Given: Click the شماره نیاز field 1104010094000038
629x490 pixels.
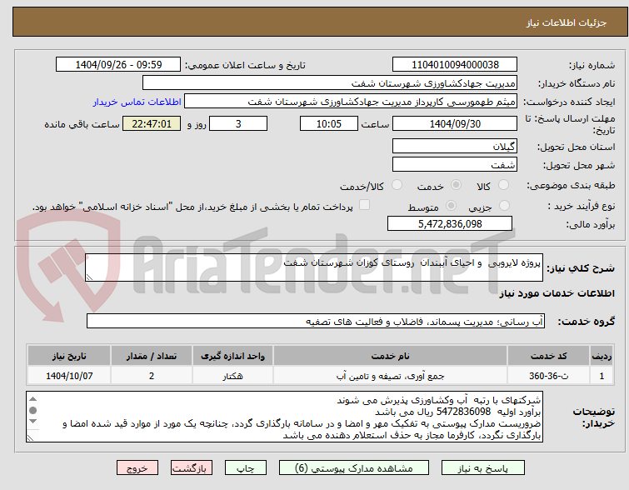Looking at the screenshot, I should 455,65.
